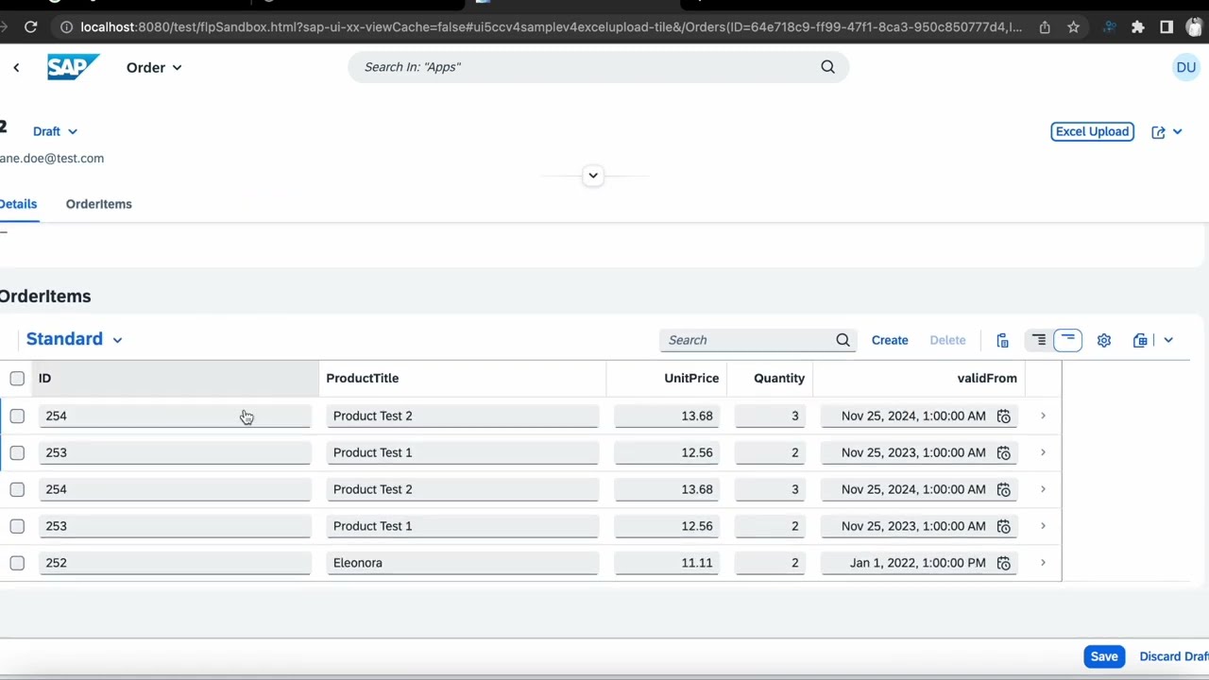Navigate into the Eleonora row via its arrow

tap(1043, 563)
